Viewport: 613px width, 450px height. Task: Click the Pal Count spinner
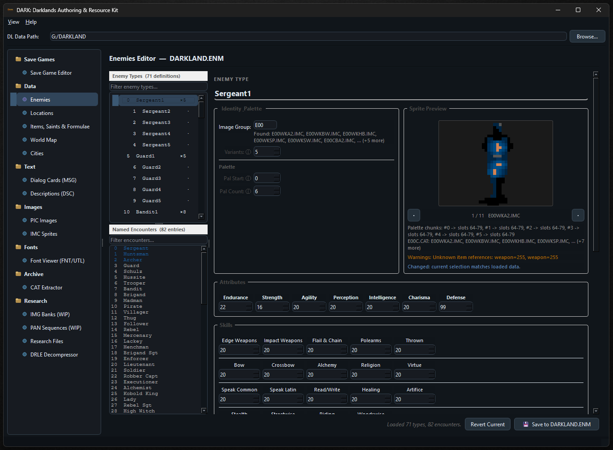[267, 191]
